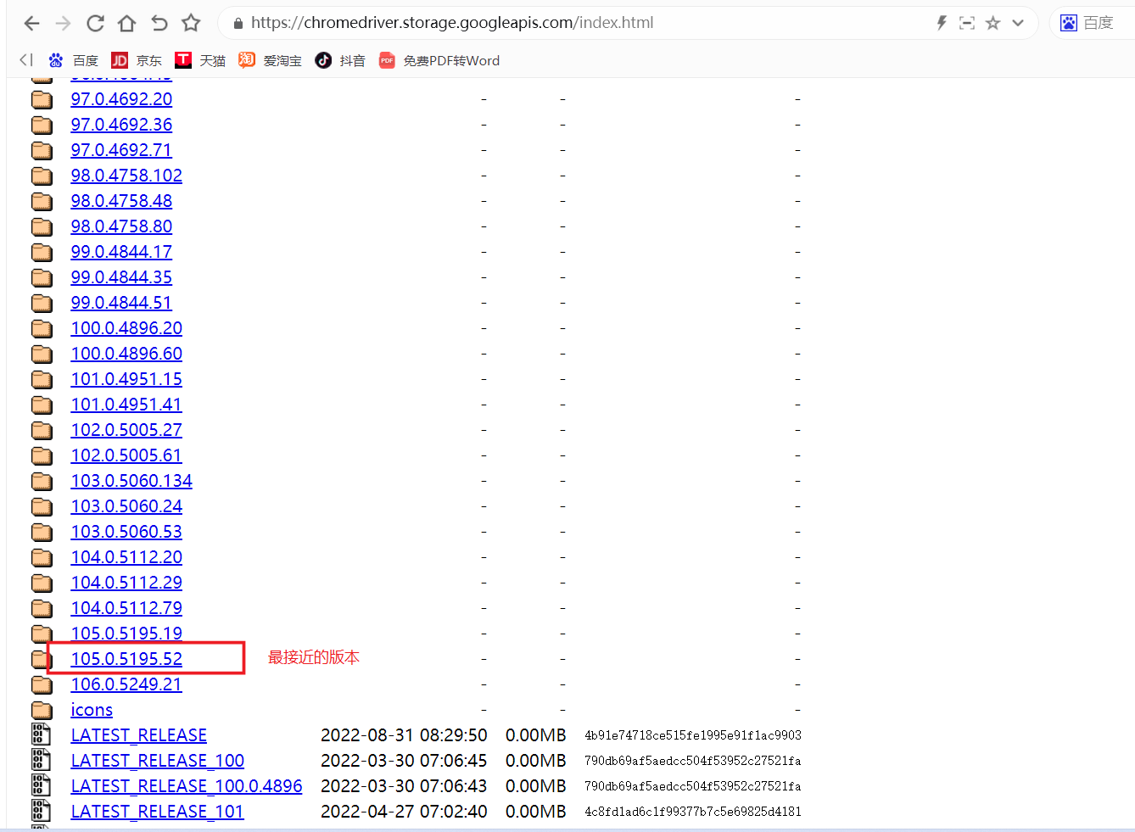The height and width of the screenshot is (832, 1135).
Task: Open the LATEST_RELEASE file
Action: click(x=139, y=735)
